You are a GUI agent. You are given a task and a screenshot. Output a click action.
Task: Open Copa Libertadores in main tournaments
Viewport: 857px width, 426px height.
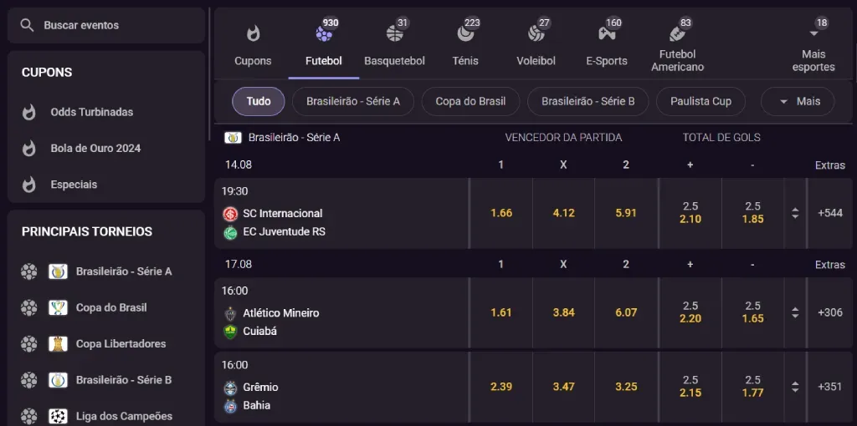[121, 343]
